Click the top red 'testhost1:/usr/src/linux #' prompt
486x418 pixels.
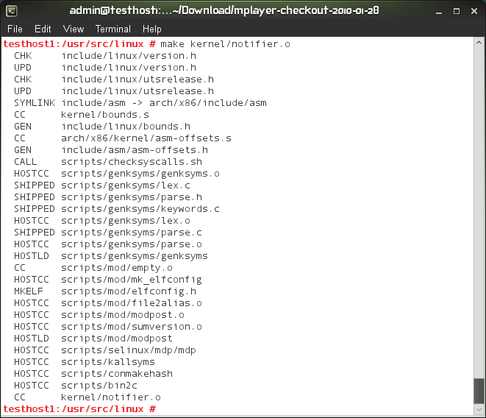tap(79, 44)
